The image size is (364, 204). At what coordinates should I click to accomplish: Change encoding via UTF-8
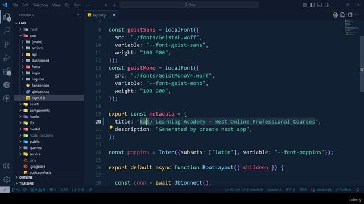click(x=290, y=189)
